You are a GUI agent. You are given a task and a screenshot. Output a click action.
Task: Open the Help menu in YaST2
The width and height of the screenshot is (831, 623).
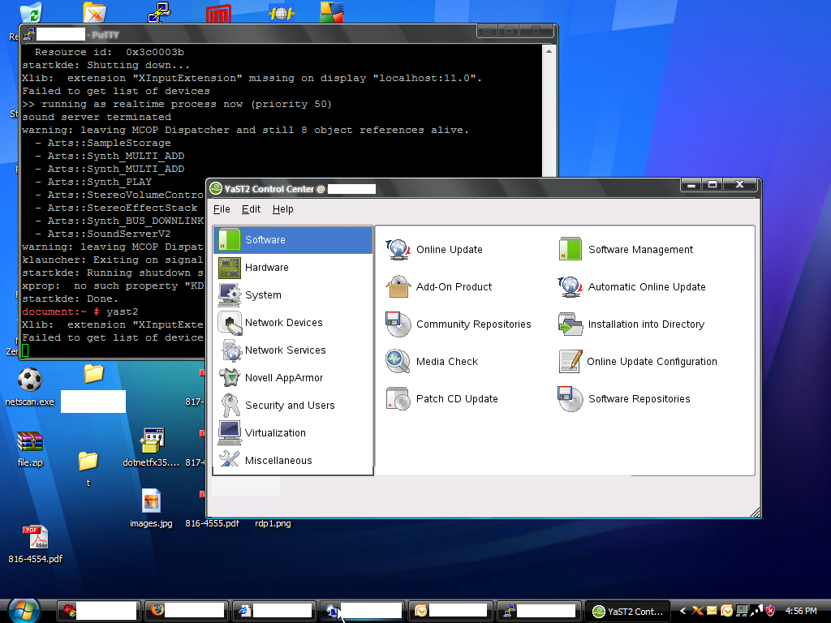283,209
